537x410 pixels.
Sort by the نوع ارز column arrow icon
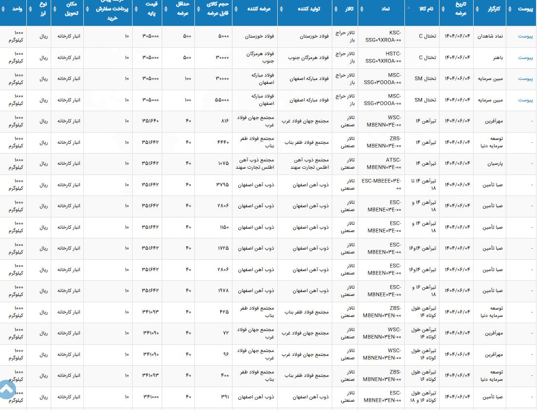click(x=30, y=9)
